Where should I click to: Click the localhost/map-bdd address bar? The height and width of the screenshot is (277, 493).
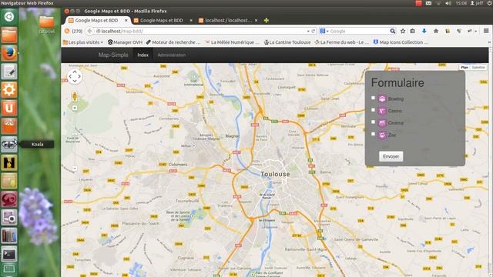click(201, 31)
